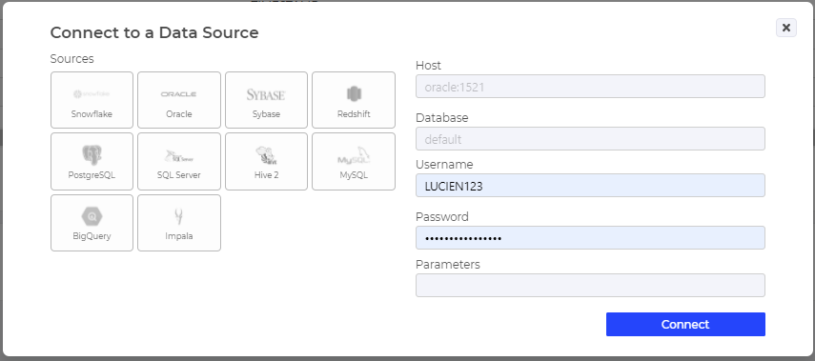Select the Redshift data source
815x361 pixels.
click(x=354, y=100)
